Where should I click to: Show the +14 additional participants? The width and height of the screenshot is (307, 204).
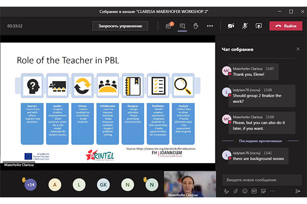[x=30, y=185]
